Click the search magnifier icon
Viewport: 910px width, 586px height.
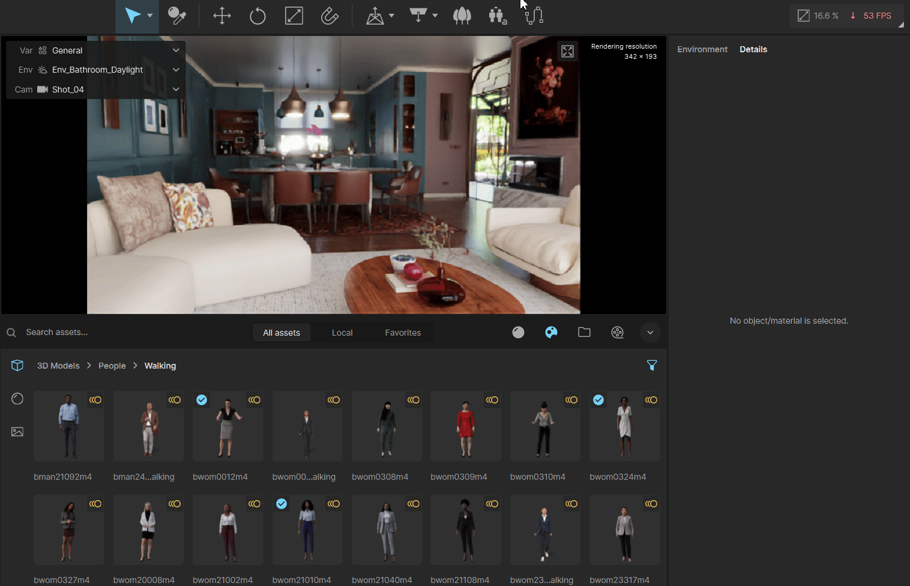click(11, 333)
